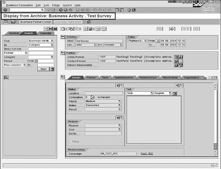Click the trash icon beside Start
The width and height of the screenshot is (221, 169).
tap(52, 69)
